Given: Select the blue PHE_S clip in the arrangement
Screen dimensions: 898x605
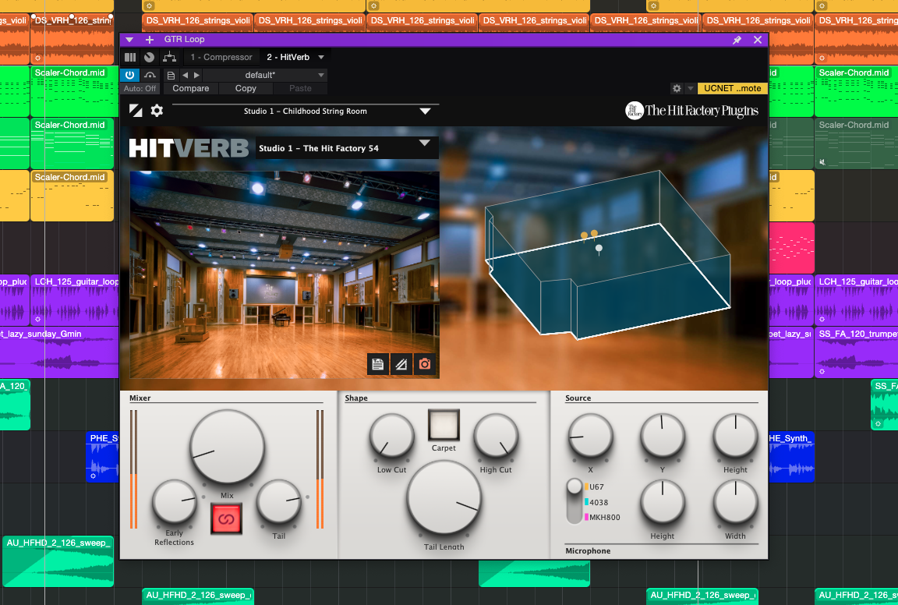Looking at the screenshot, I should tap(103, 457).
